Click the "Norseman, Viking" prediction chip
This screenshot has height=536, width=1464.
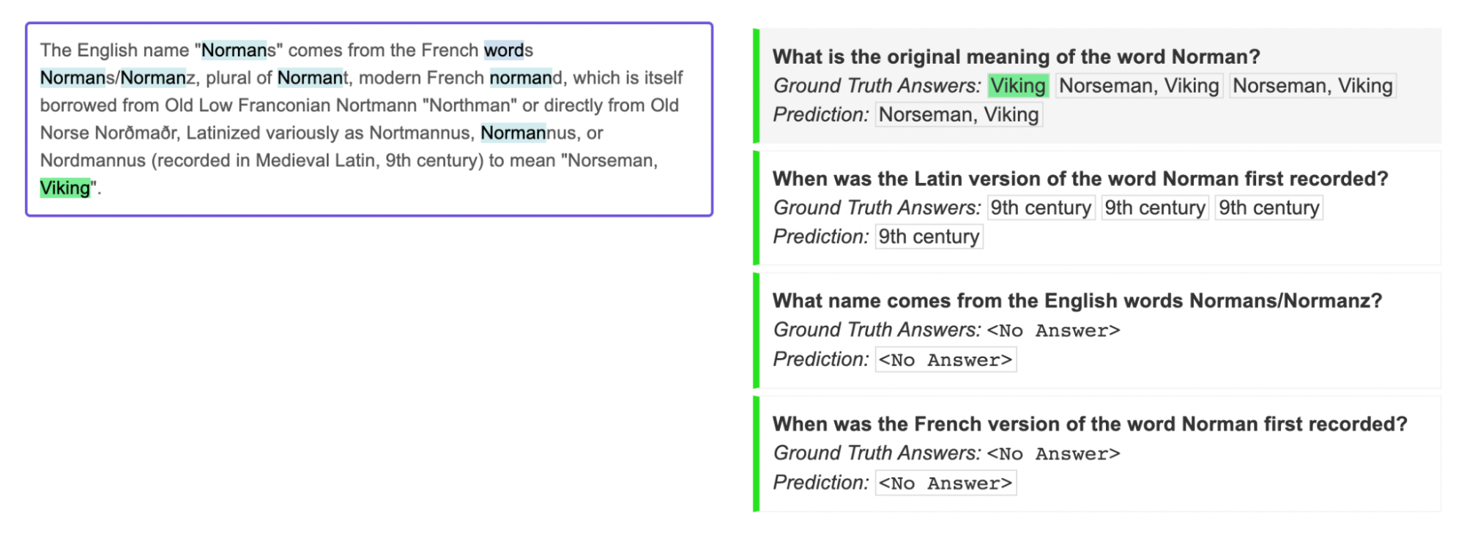click(958, 115)
